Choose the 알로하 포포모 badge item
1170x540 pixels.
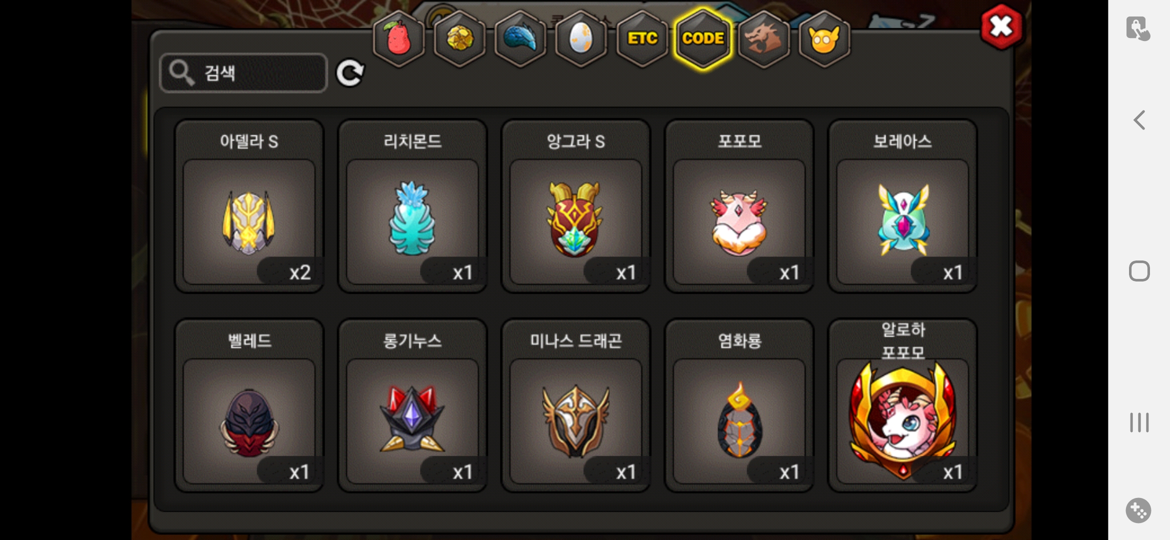click(902, 405)
